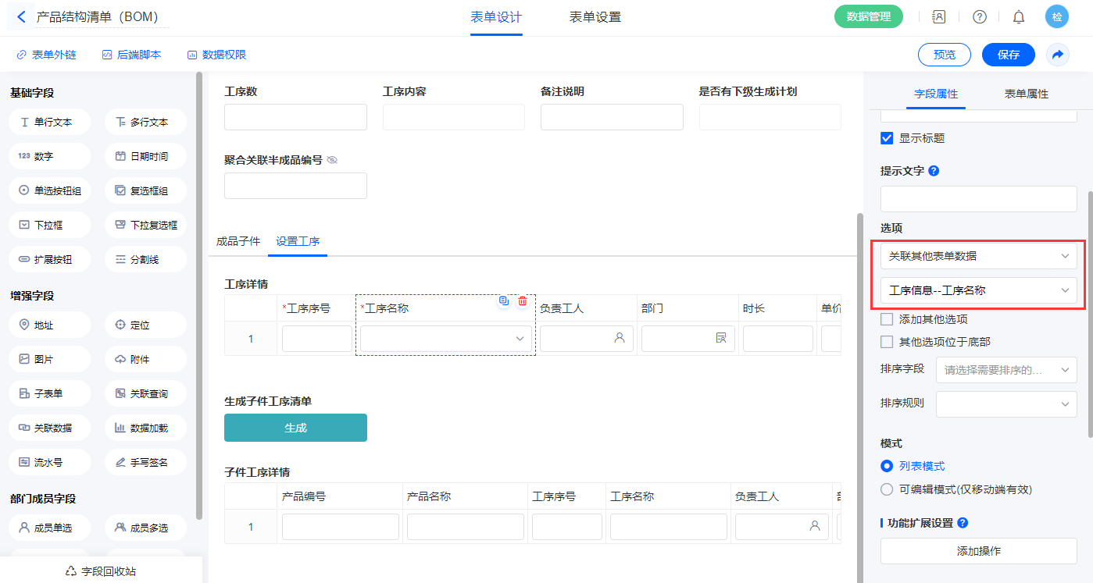Image resolution: width=1093 pixels, height=583 pixels.
Task: Click the share arrow icon beside 保存
Action: (x=1057, y=55)
